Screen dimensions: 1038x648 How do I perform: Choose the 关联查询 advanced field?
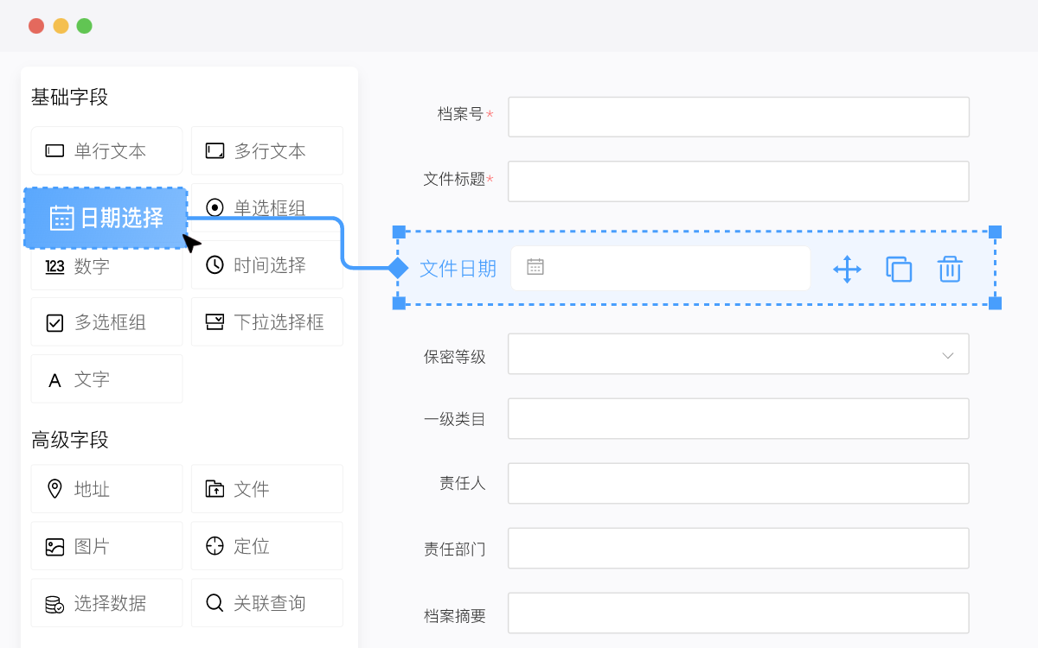(266, 603)
